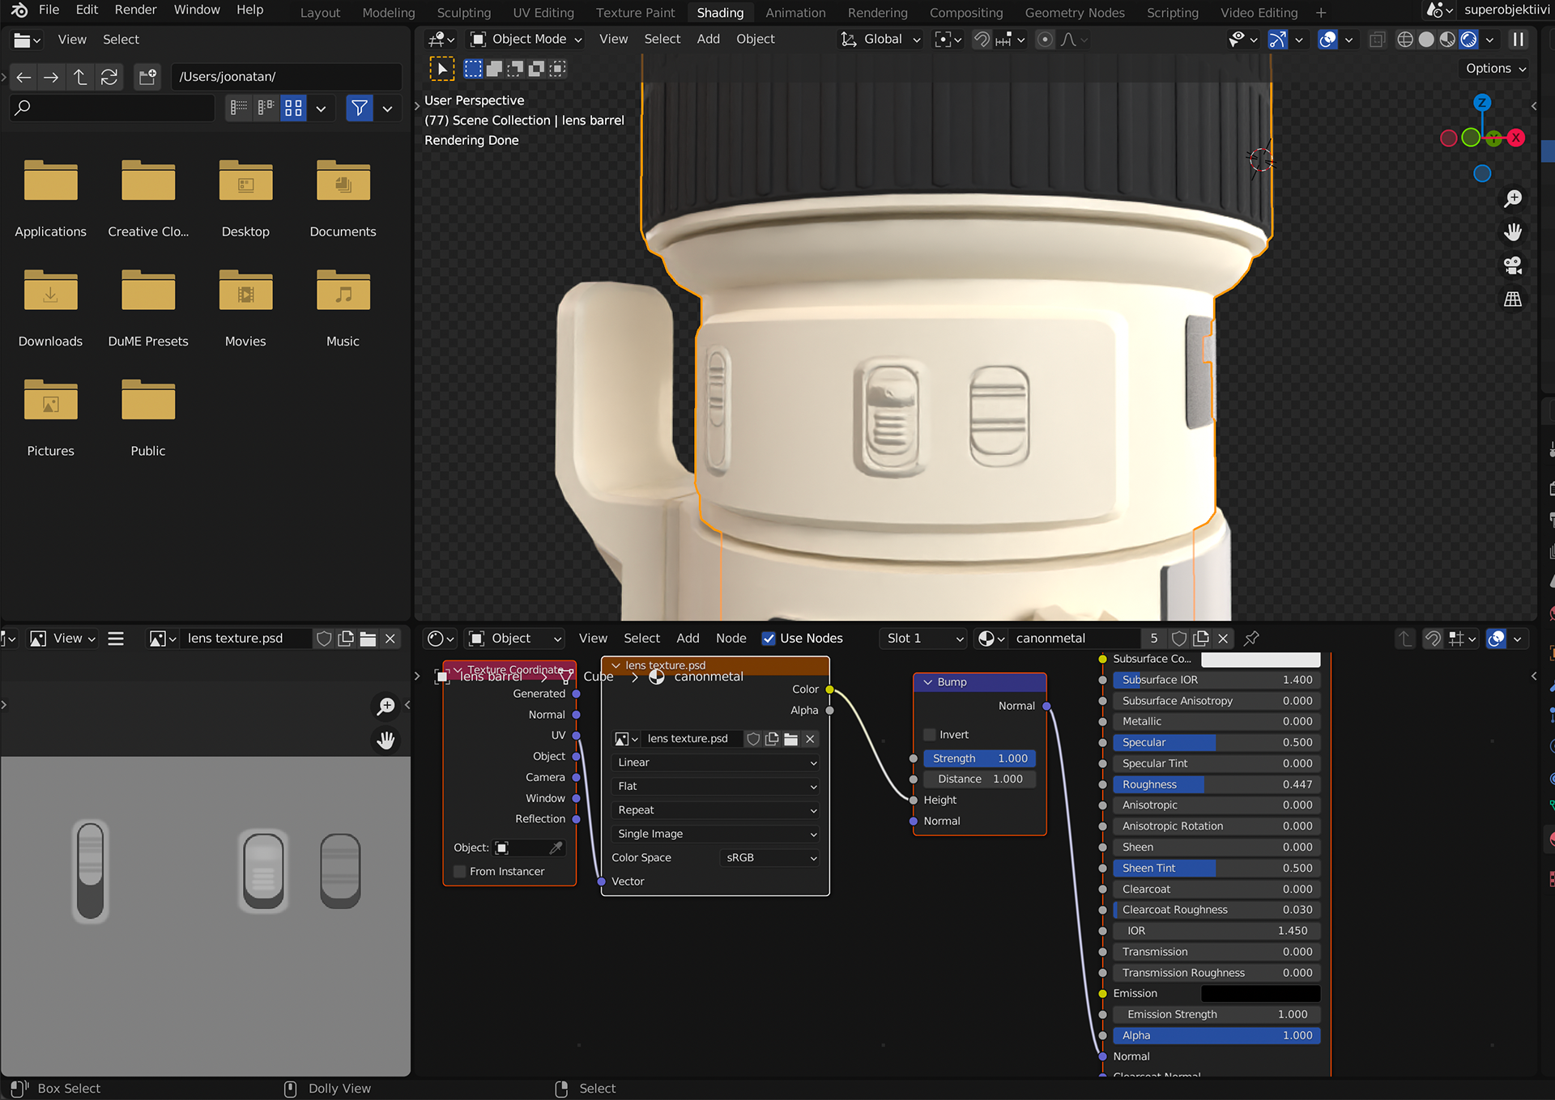Toggle fake user shield for canonmetal
The width and height of the screenshot is (1555, 1100).
click(x=1179, y=639)
